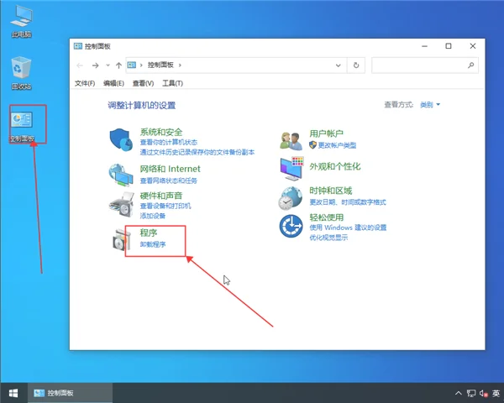Click the back navigation arrow
Image resolution: width=504 pixels, height=403 pixels.
click(80, 65)
